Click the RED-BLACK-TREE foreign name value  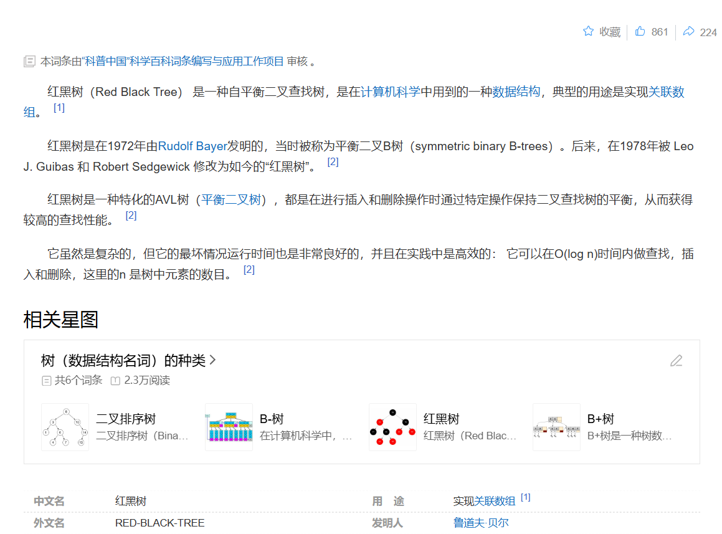tap(159, 523)
